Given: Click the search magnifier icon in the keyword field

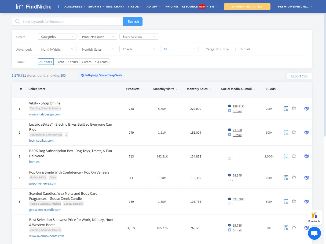Looking at the screenshot, I should [x=18, y=21].
